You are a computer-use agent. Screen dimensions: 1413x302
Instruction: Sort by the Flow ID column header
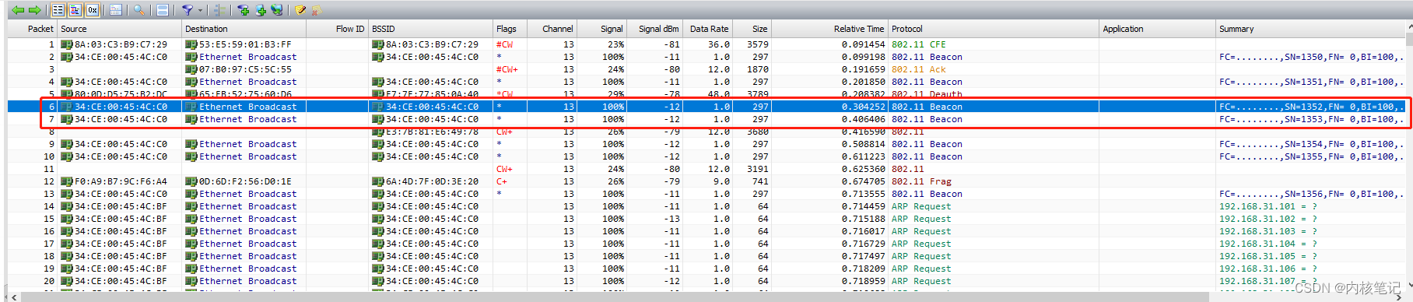pos(337,29)
